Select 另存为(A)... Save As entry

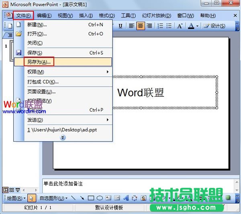coord(63,62)
